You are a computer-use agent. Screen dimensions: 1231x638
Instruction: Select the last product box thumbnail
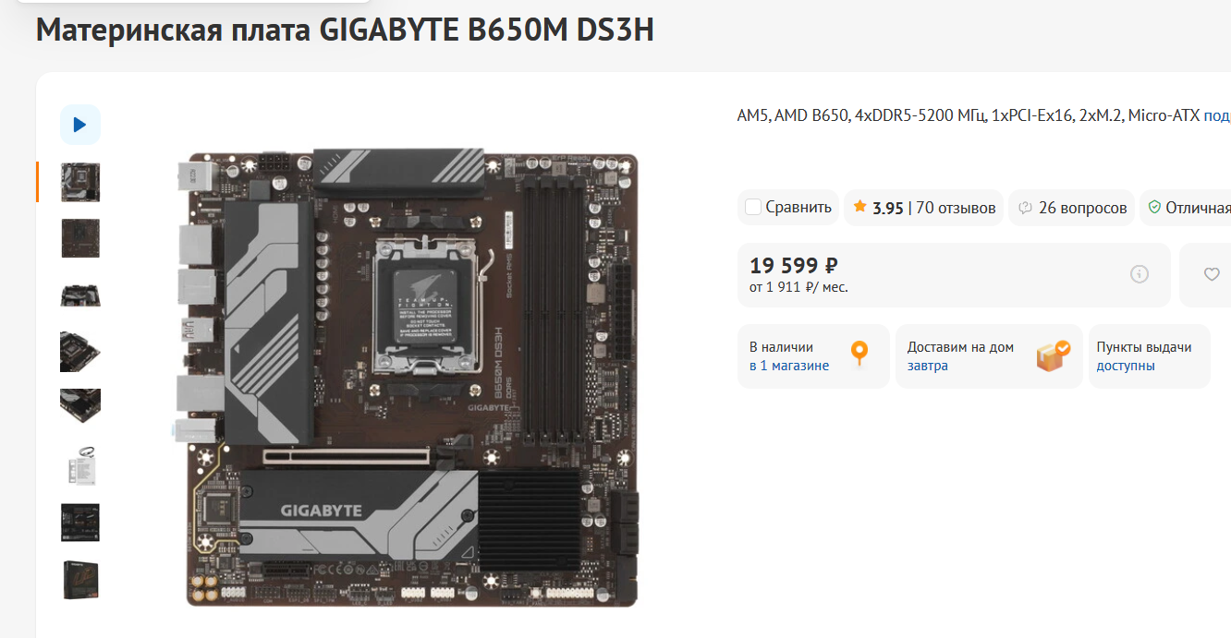(80, 580)
